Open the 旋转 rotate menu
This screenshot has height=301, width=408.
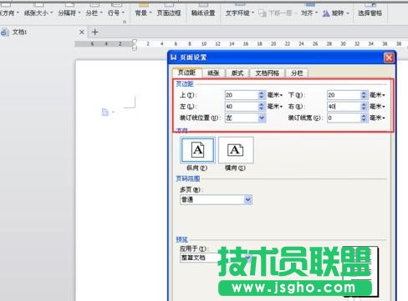336,13
